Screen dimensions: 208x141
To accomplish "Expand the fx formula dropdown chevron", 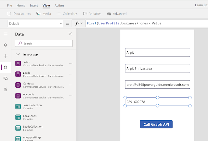I will tap(83, 23).
